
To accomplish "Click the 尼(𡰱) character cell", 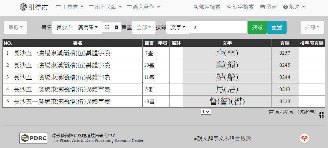I will (x=227, y=89).
